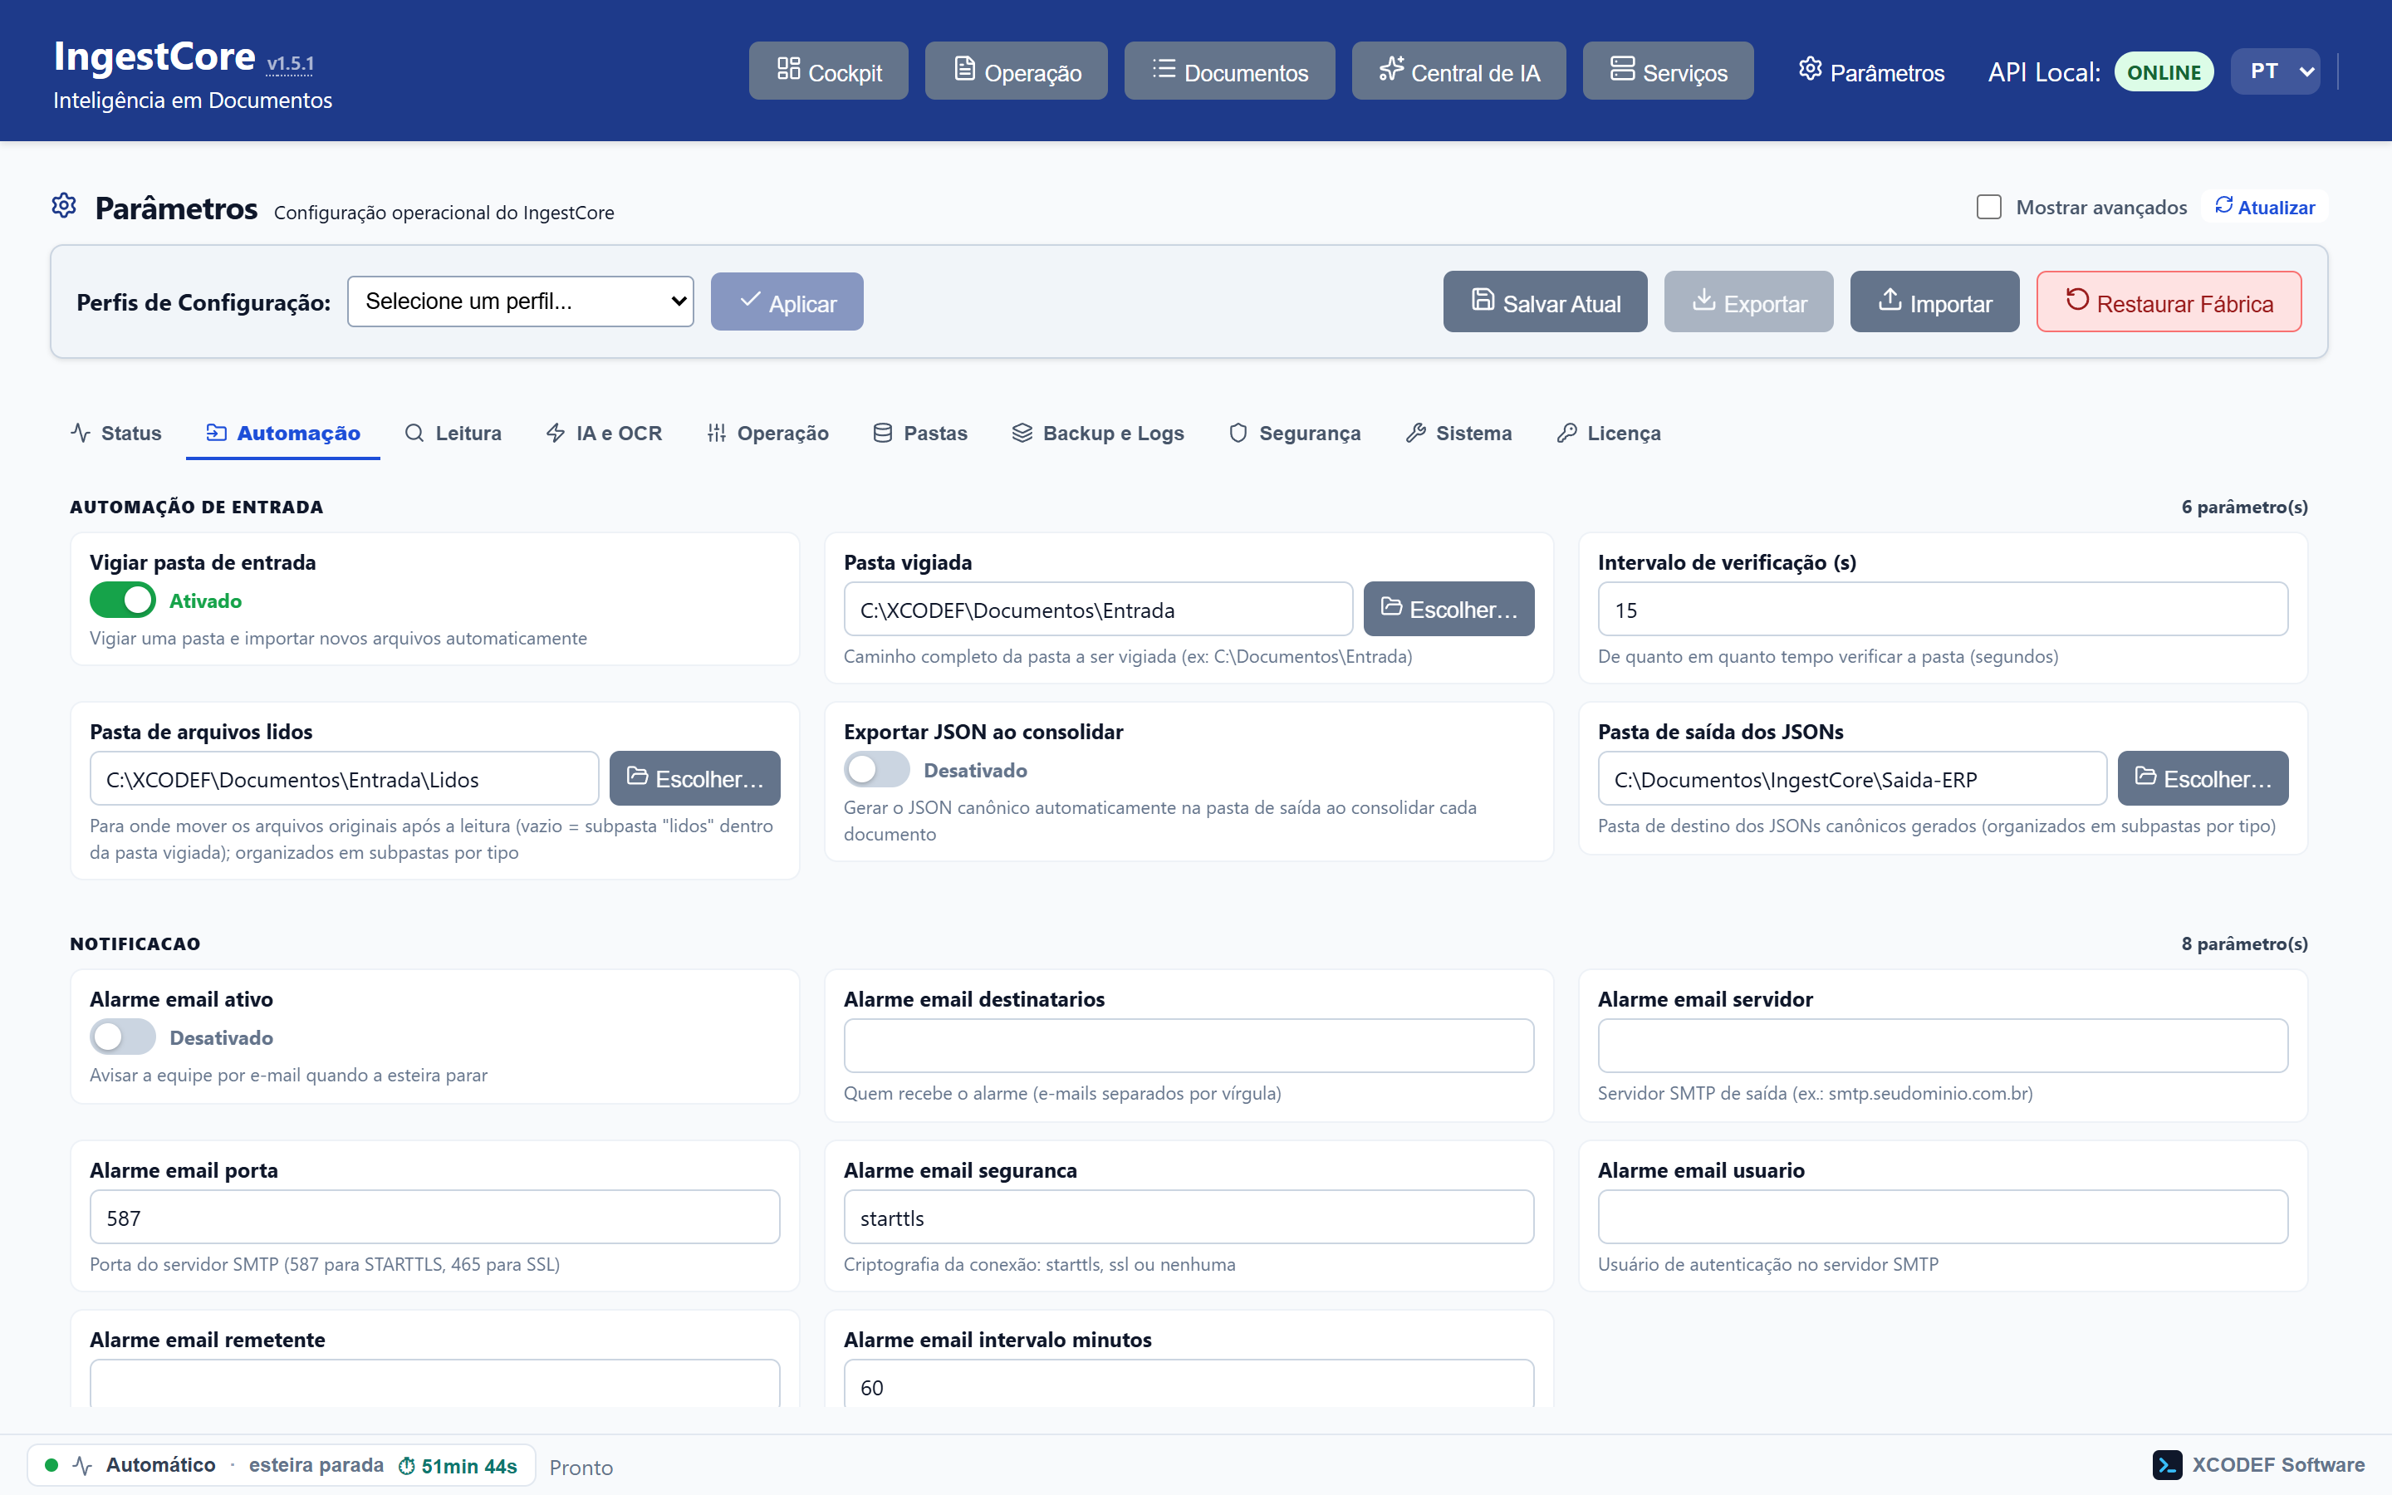Click the Central de IA sparkle icon
Screen dimensions: 2392x1495
tap(1390, 68)
